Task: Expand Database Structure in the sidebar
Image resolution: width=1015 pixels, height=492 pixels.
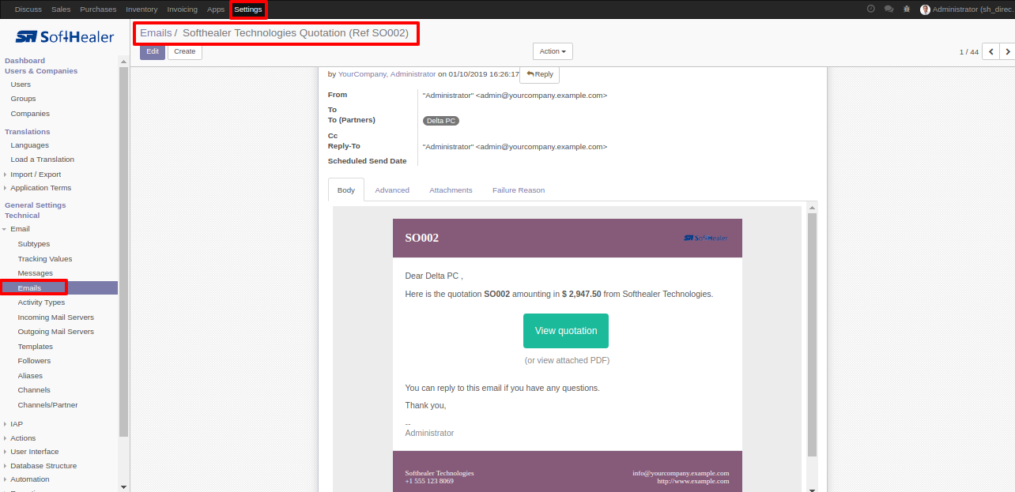Action: [x=43, y=466]
